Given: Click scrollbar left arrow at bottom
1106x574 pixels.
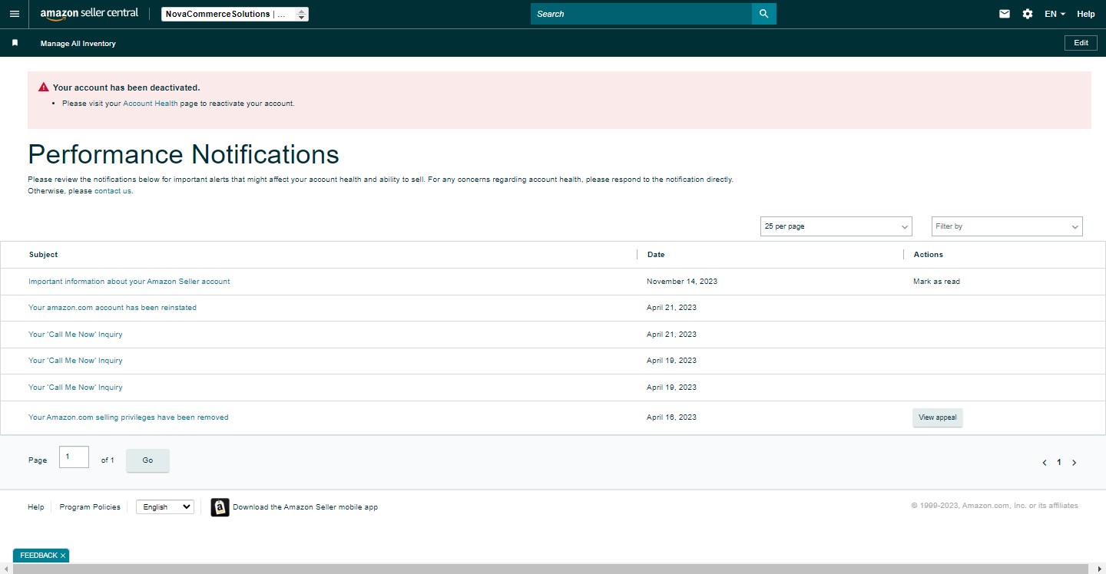Looking at the screenshot, I should click(x=6, y=569).
